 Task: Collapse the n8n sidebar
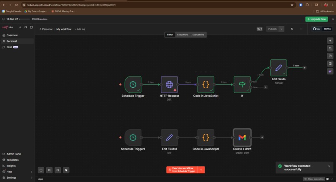[x=31, y=27]
